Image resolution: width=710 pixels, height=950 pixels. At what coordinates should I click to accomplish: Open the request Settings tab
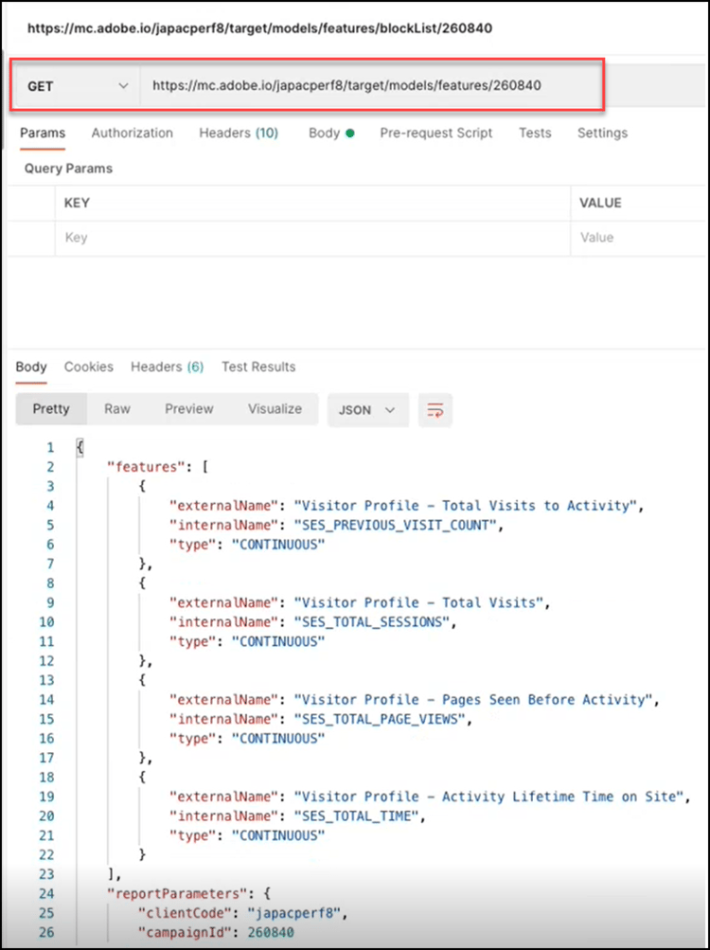[602, 134]
